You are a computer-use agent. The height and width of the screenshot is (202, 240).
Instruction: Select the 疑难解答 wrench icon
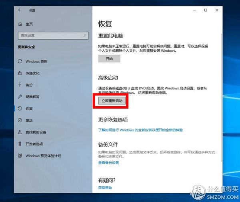click(x=20, y=97)
